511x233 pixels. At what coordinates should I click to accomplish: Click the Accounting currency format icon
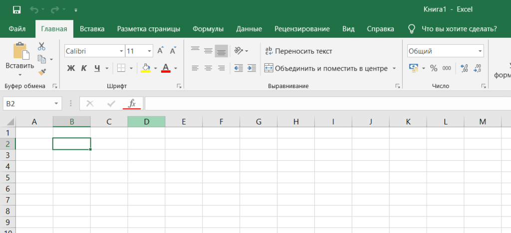(414, 68)
